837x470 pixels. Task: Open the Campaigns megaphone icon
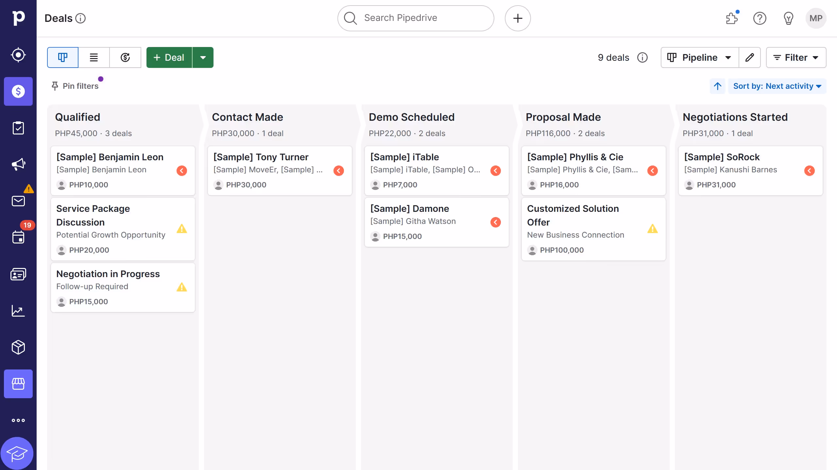coord(18,164)
